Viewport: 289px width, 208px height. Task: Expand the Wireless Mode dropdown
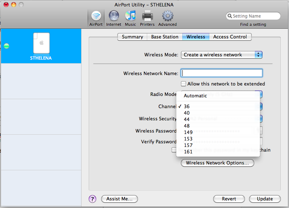(222, 55)
